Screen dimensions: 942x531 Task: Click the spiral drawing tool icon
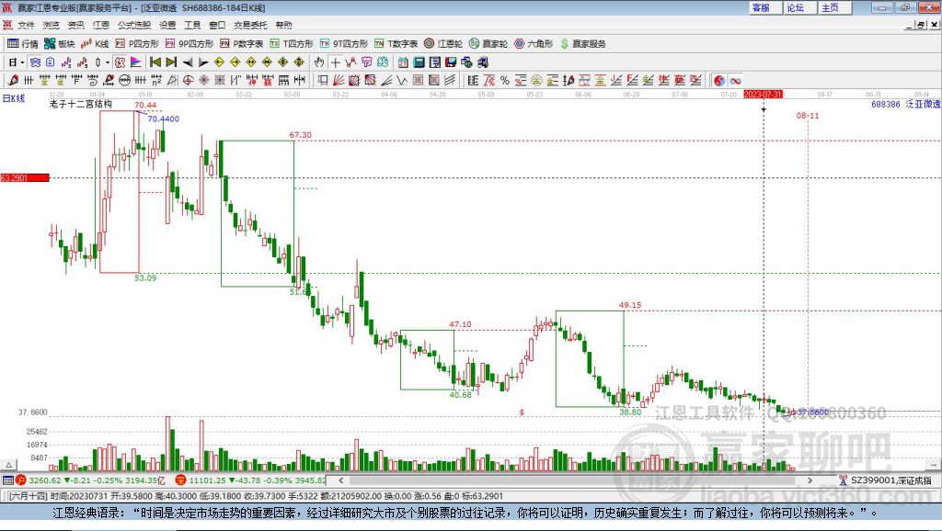pyautogui.click(x=92, y=81)
